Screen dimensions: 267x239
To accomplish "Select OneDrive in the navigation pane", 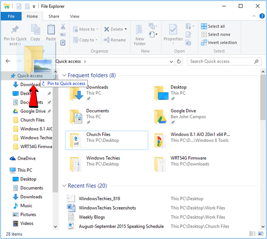I will coord(23,159).
